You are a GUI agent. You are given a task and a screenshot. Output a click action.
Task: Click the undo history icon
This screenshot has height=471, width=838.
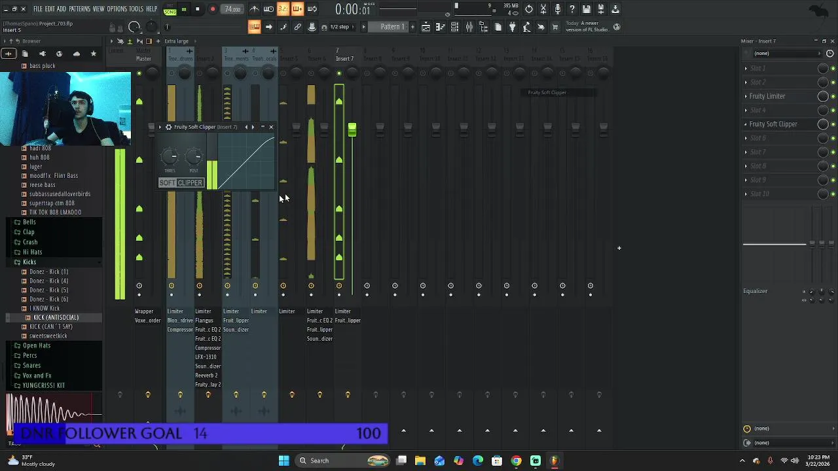point(529,9)
